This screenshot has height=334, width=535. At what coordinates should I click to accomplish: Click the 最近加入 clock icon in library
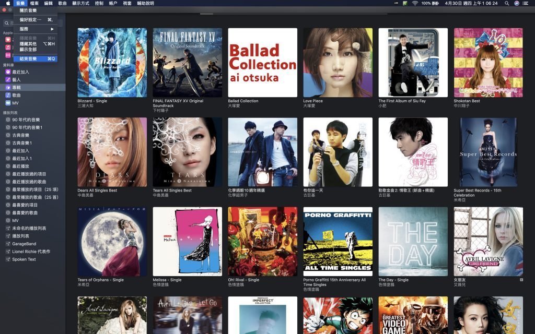[x=8, y=72]
